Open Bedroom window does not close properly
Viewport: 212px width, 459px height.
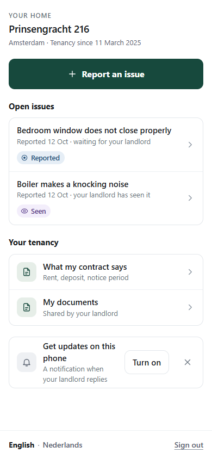106,145
